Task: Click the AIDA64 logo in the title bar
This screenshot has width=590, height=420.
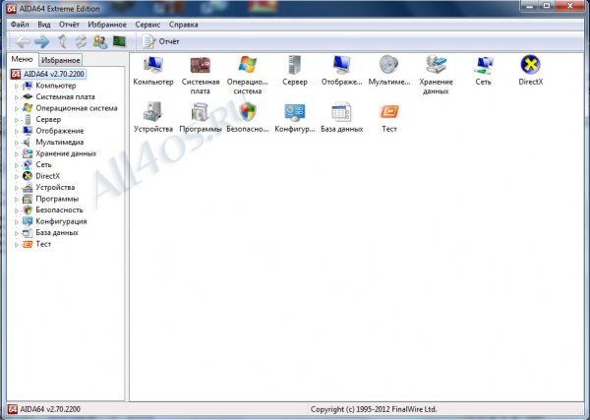Action: point(12,8)
